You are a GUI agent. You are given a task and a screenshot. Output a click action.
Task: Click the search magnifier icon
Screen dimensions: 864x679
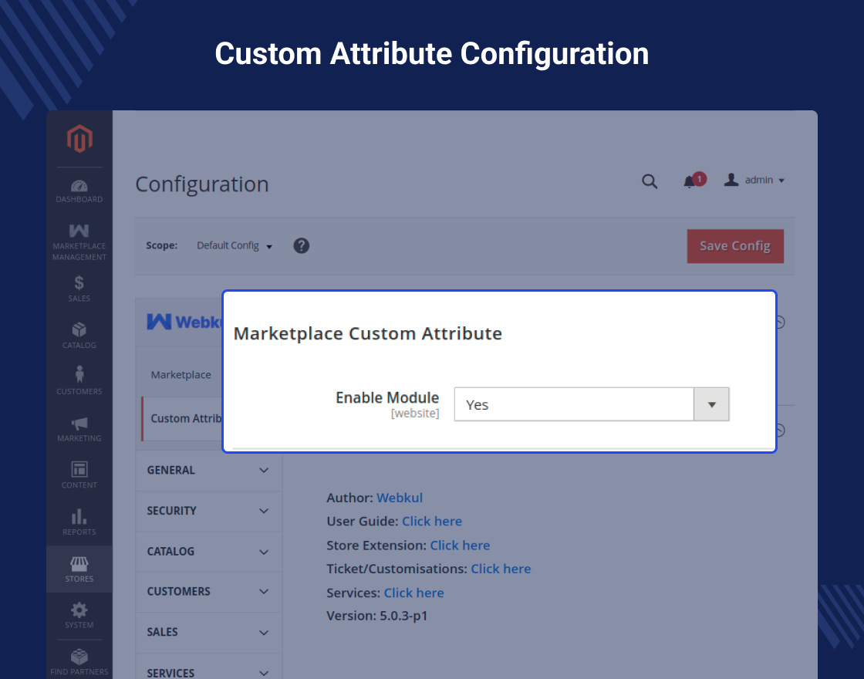point(650,181)
